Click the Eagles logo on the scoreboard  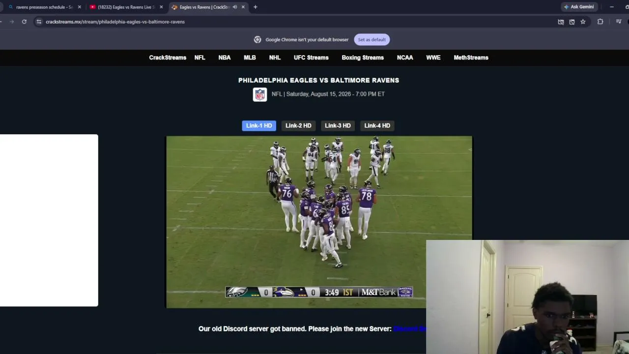(236, 293)
